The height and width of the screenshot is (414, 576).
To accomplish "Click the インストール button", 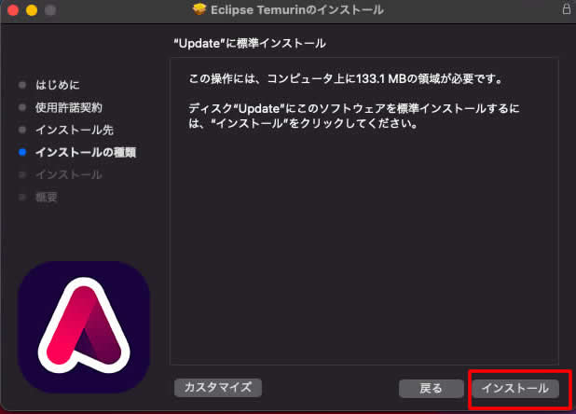I will (x=515, y=388).
